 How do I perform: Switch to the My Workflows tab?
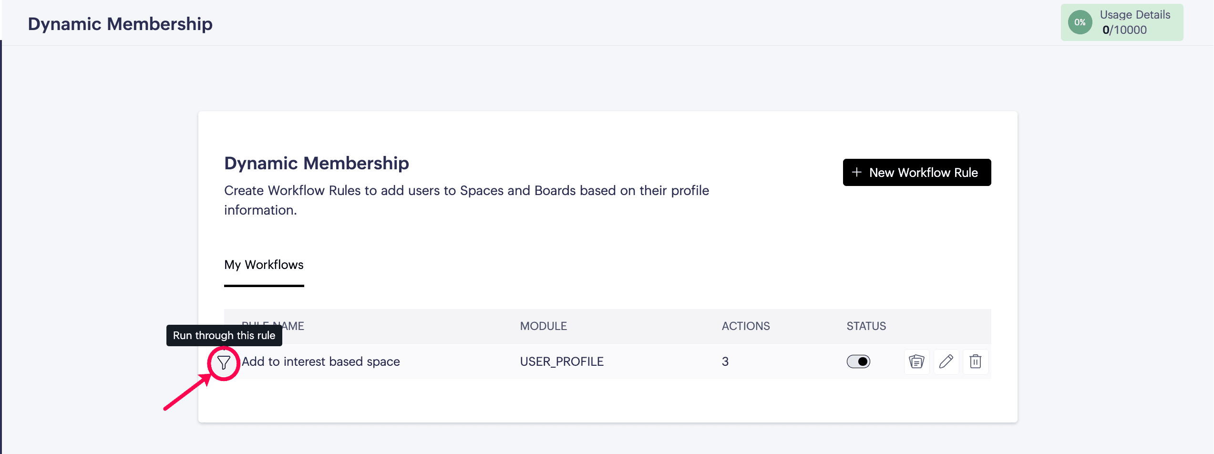click(264, 265)
